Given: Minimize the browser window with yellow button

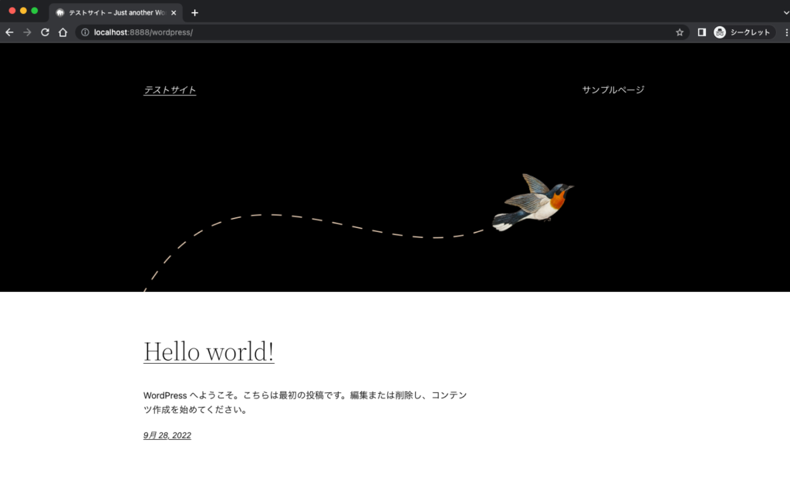Looking at the screenshot, I should click(x=23, y=11).
